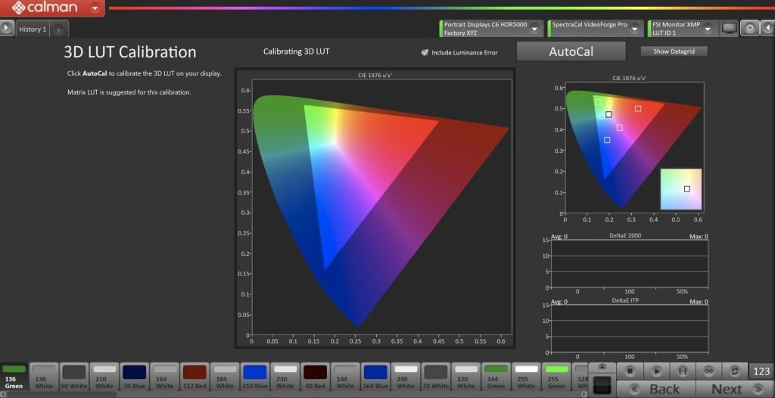Add a new history tab with plus icon
Screen dimensions: 775x398
(x=59, y=30)
